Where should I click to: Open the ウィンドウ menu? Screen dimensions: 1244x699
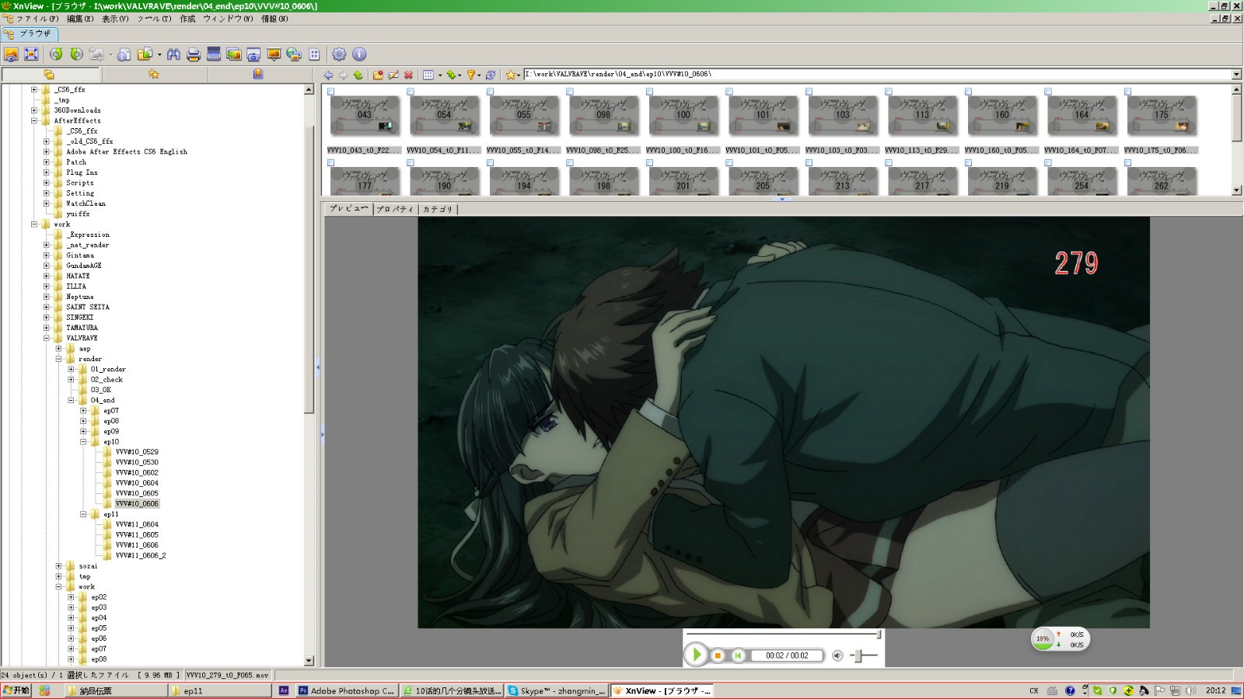[228, 19]
